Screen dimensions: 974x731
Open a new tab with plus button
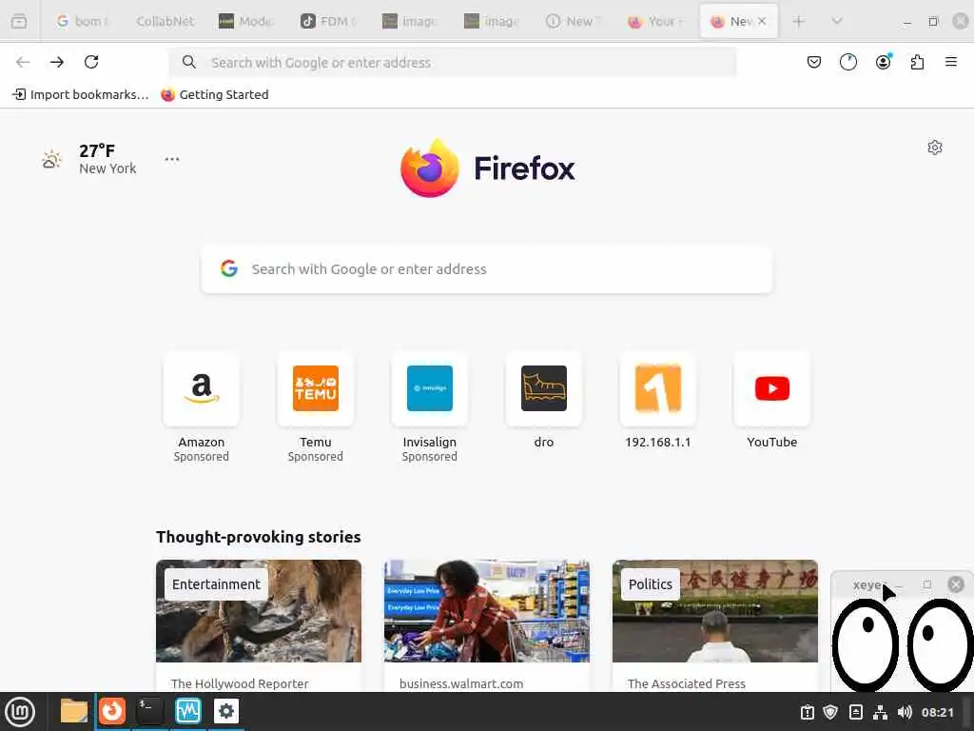[799, 21]
